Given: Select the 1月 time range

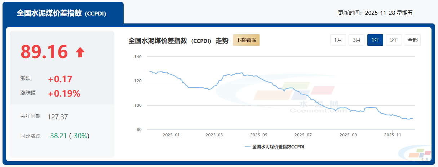Looking at the screenshot, I should (338, 40).
